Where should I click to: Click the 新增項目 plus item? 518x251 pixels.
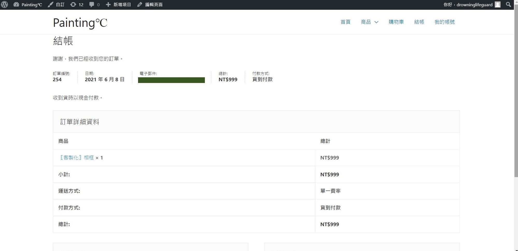pyautogui.click(x=119, y=5)
